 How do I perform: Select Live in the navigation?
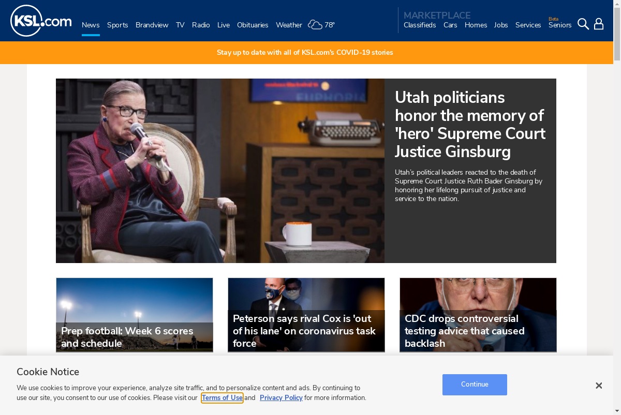pos(224,25)
